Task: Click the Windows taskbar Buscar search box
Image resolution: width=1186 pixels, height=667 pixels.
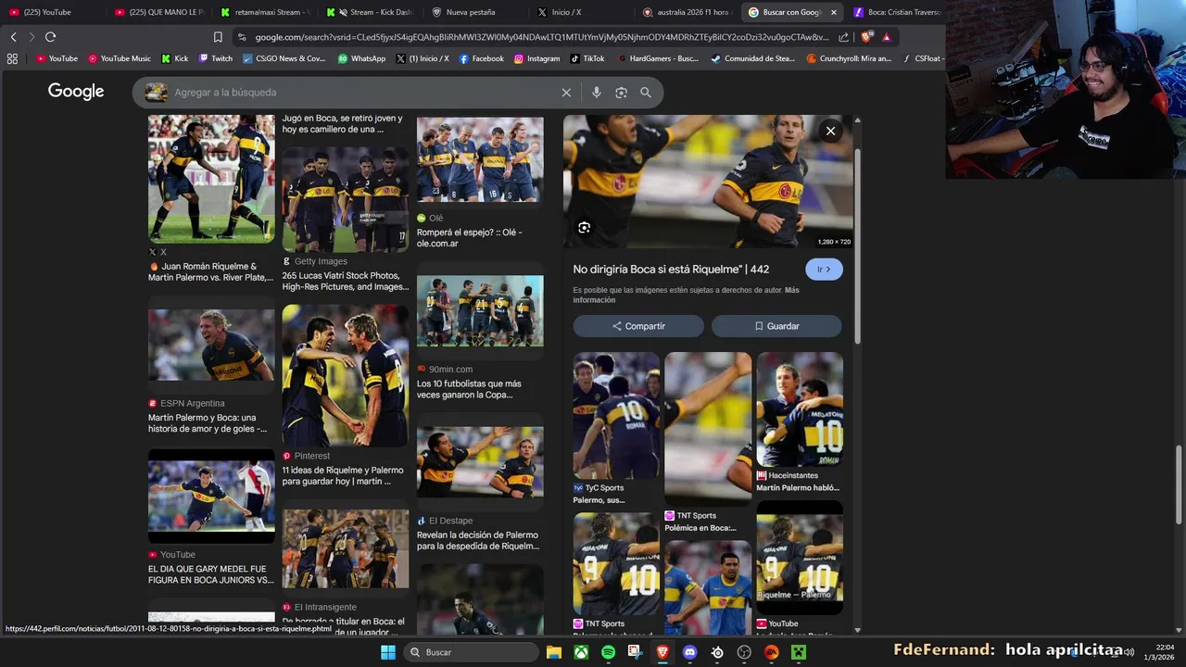Action: pyautogui.click(x=471, y=652)
